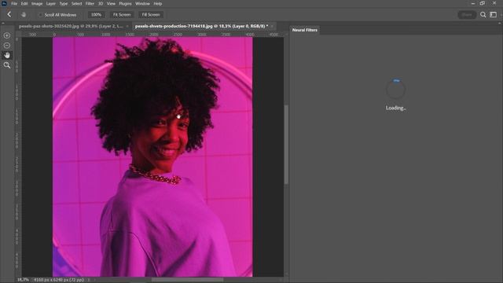Open the Select menu
503x283 pixels.
pyautogui.click(x=77, y=3)
